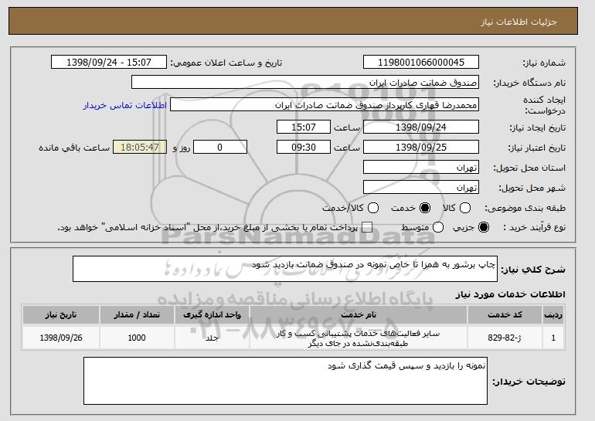Select the متوسط purchase type radio
This screenshot has width=595, height=421.
tap(438, 228)
